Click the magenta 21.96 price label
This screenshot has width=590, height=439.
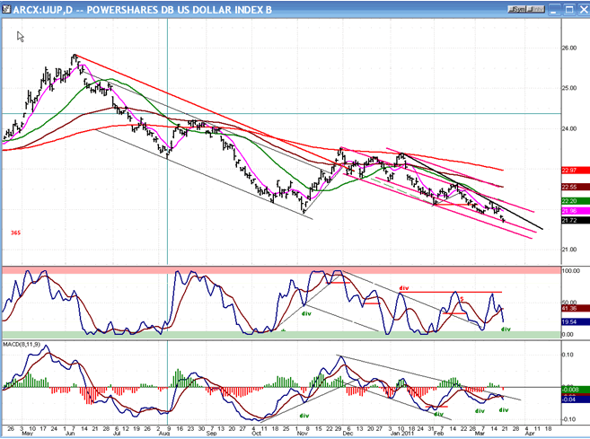[x=576, y=211]
